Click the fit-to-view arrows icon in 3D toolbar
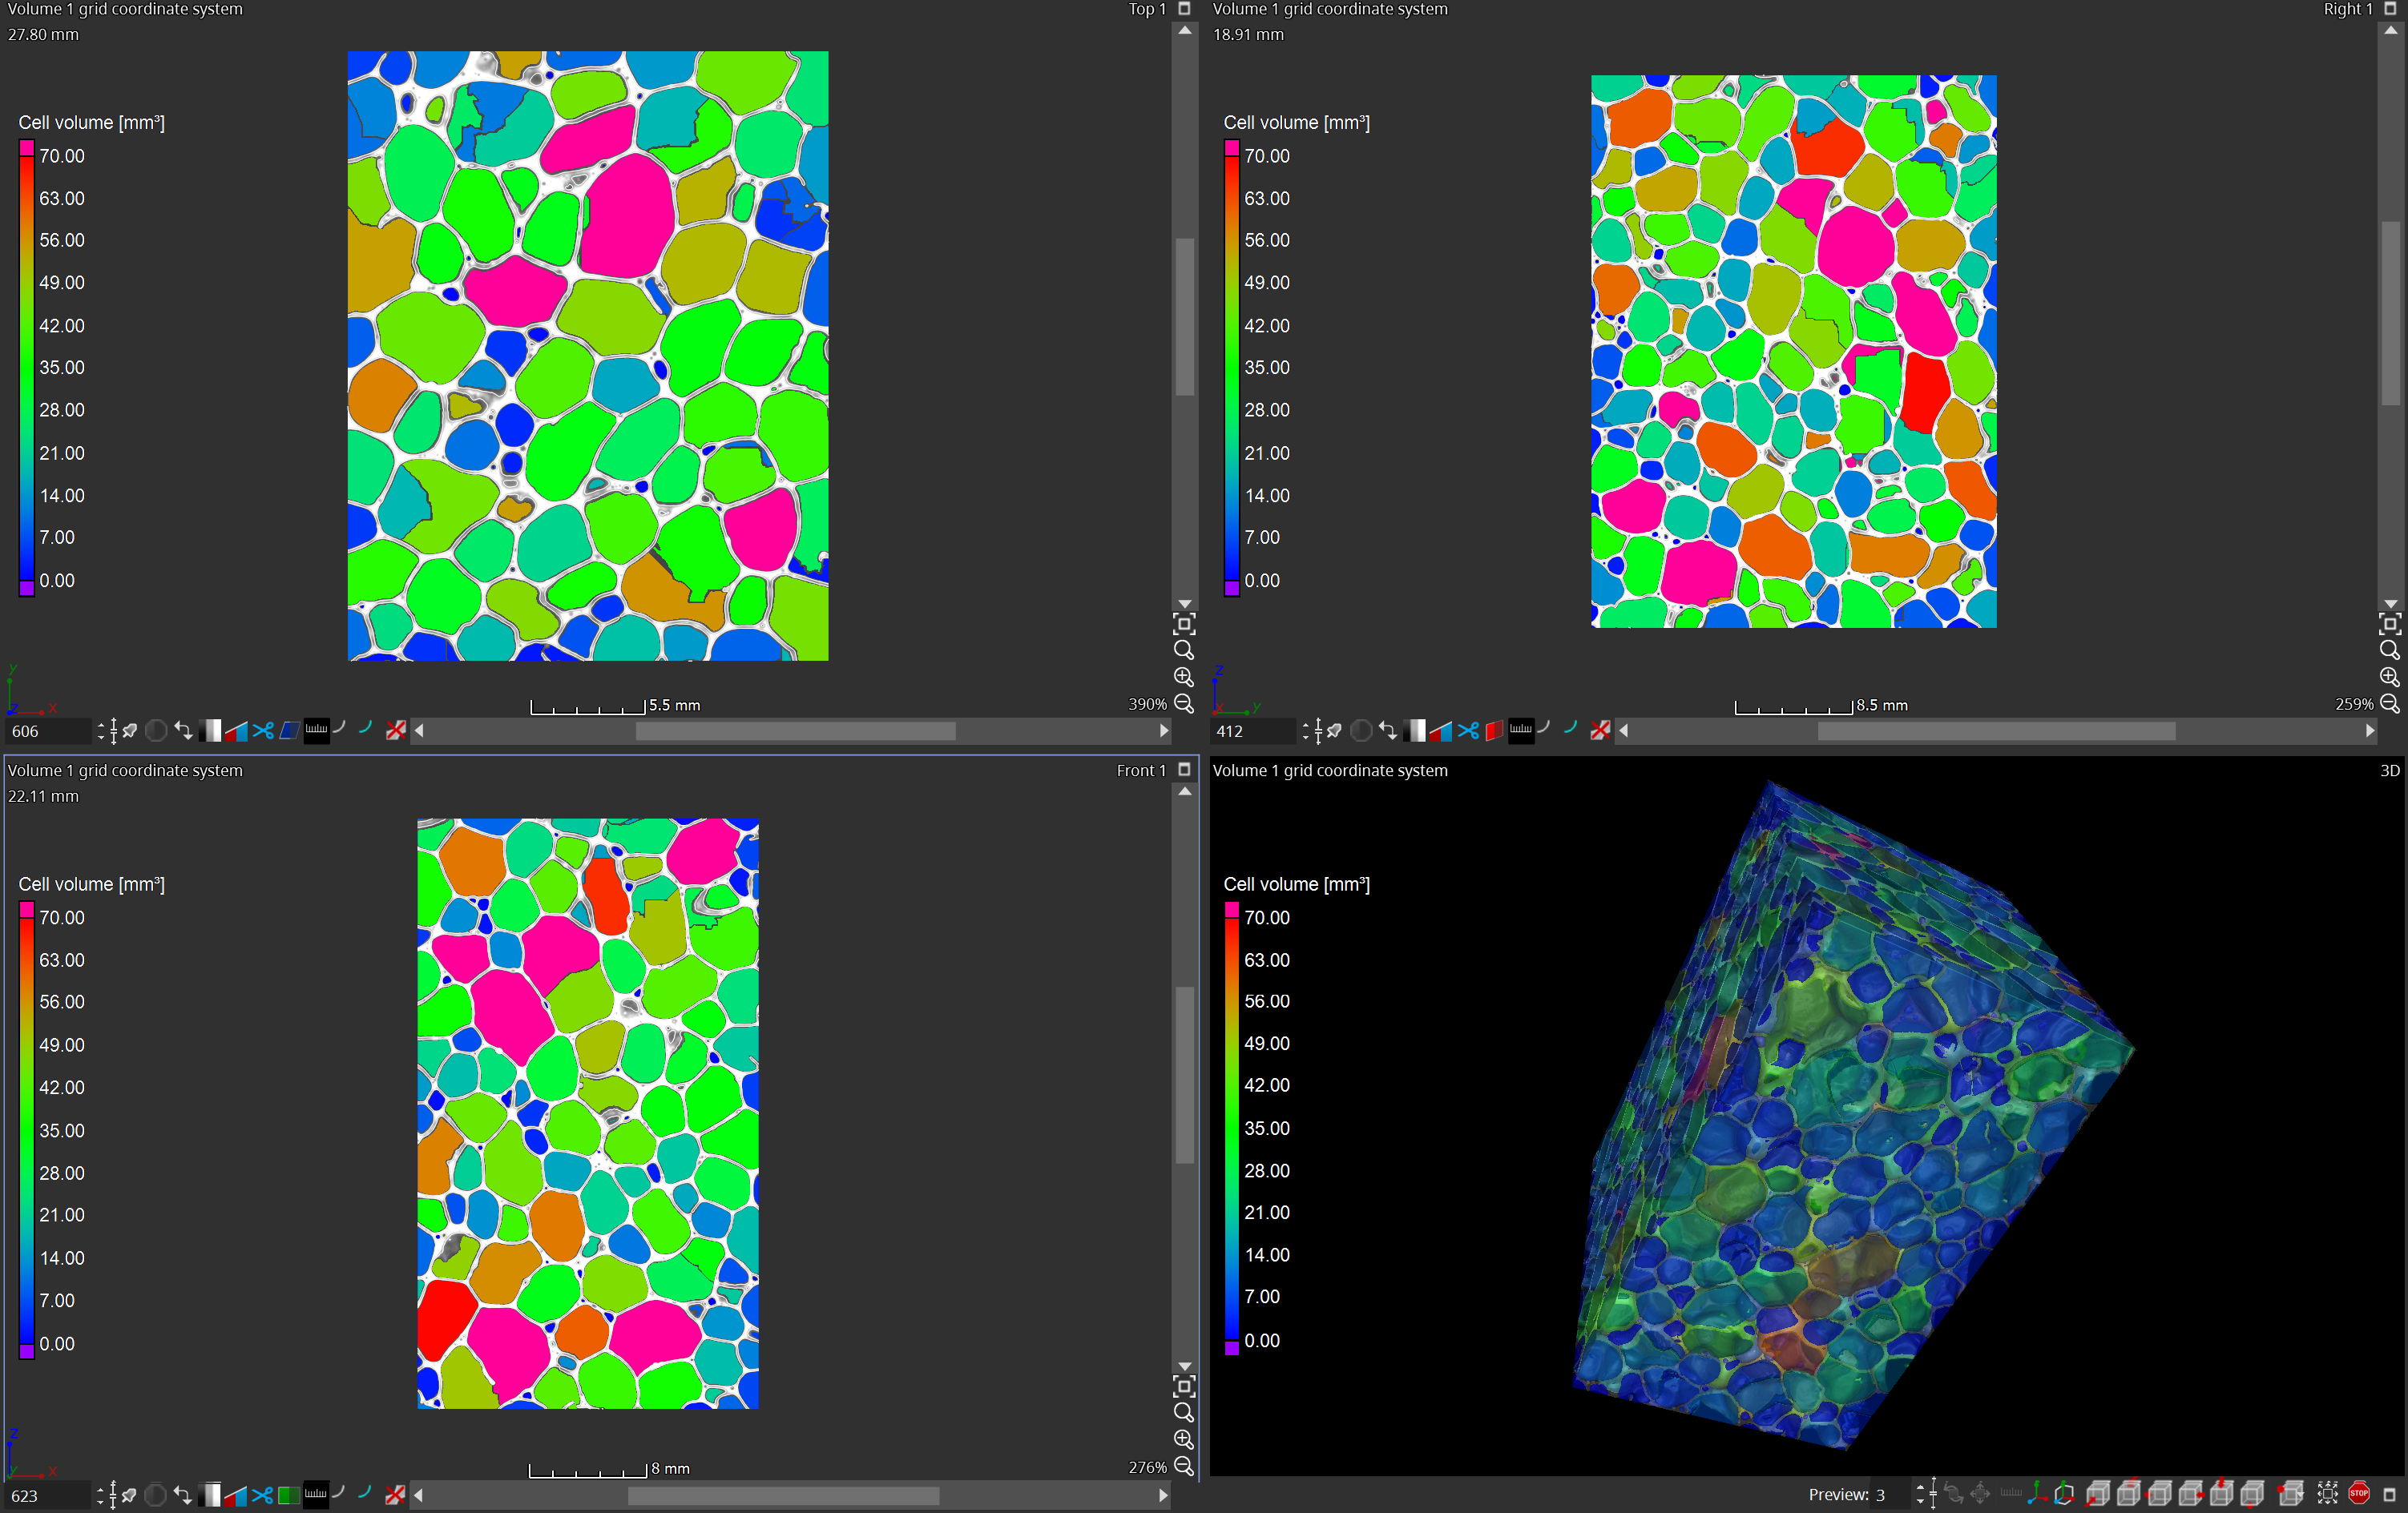The width and height of the screenshot is (2408, 1513). click(2327, 1494)
